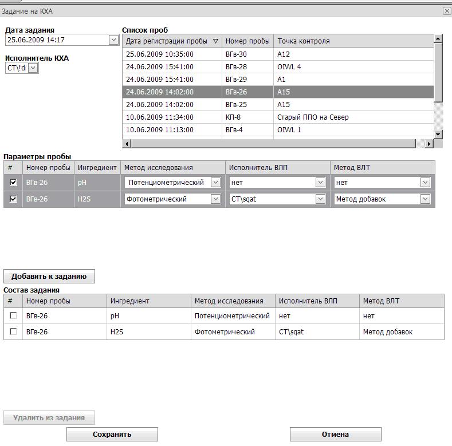Select sample row ВГв-30
This screenshot has width=452, height=446.
point(278,54)
